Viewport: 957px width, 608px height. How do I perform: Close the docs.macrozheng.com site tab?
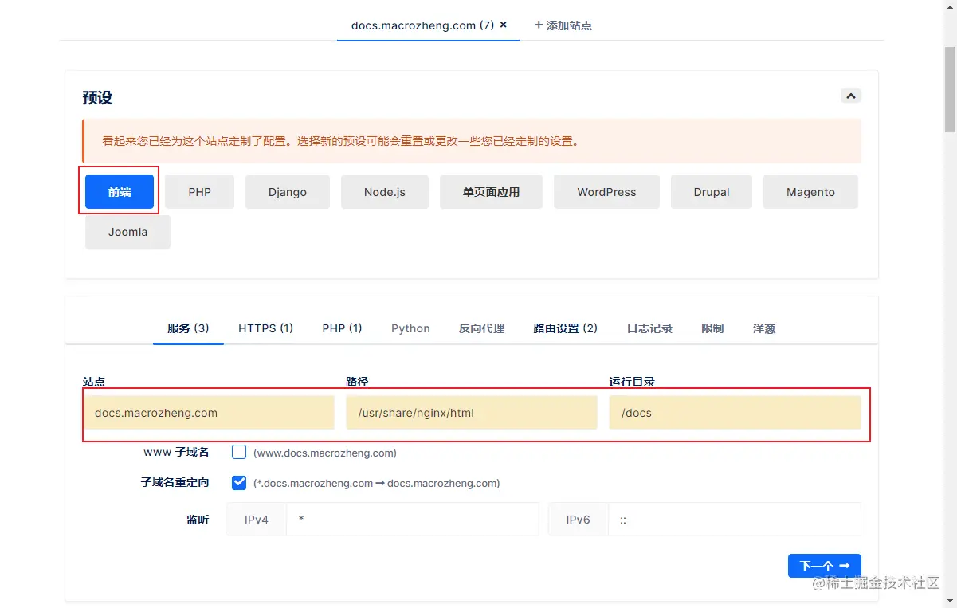503,25
